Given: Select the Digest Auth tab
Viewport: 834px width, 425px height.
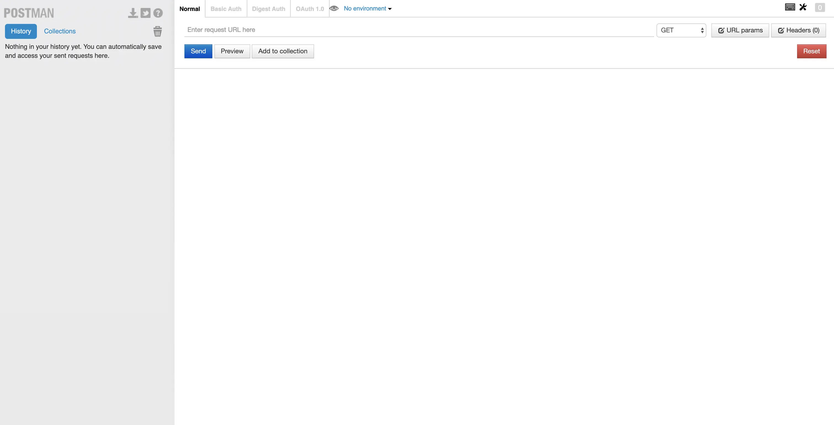Looking at the screenshot, I should coord(268,9).
